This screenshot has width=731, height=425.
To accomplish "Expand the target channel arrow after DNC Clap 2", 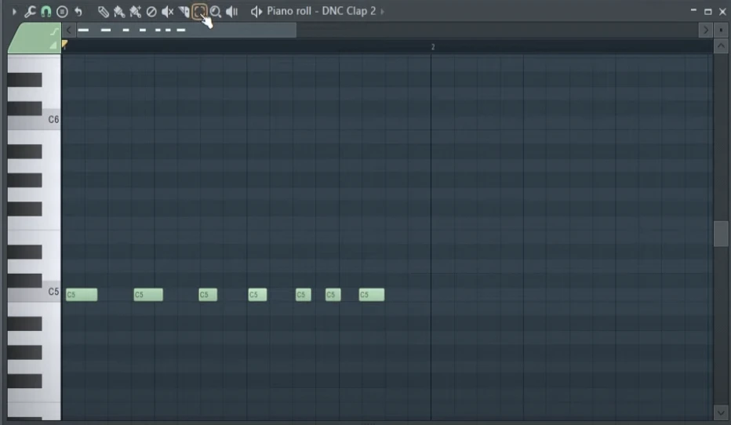I will tap(383, 12).
